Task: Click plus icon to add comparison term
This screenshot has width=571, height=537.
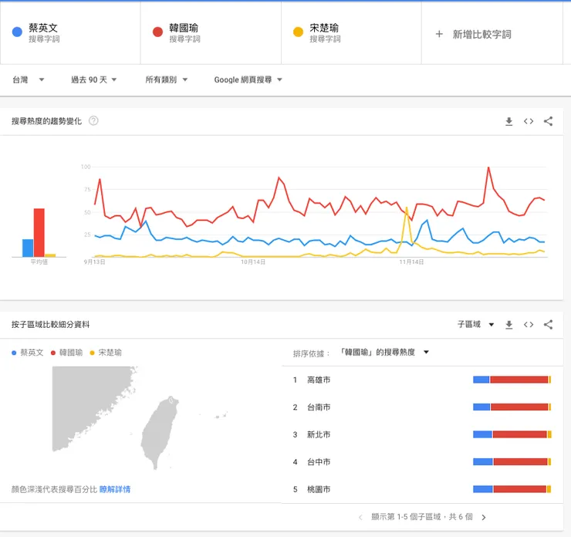Action: 439,34
